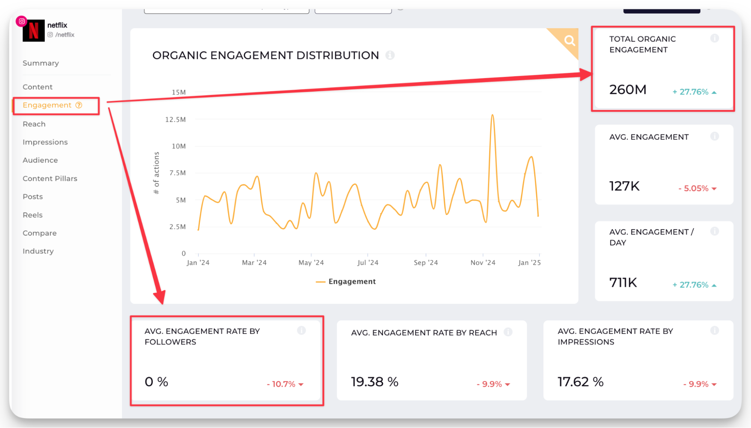Open the Summary section
The image size is (751, 428).
tap(41, 63)
